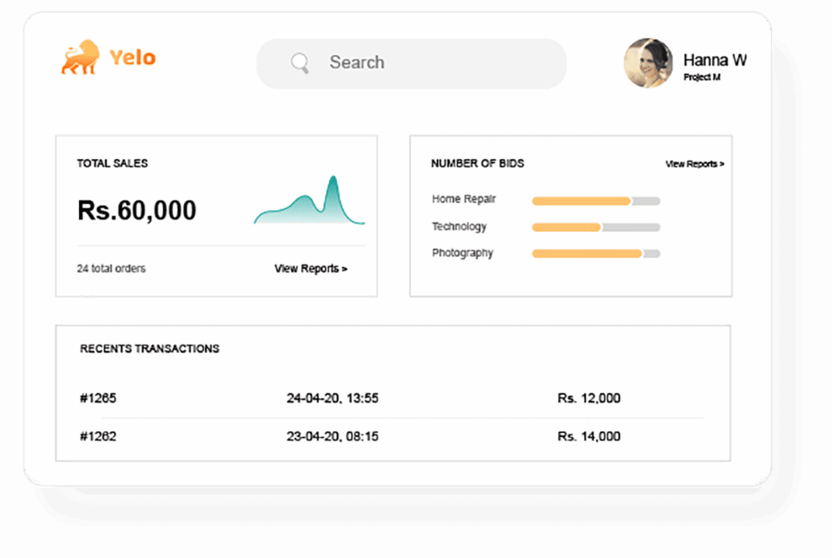Image resolution: width=832 pixels, height=558 pixels.
Task: Click the teal sales trend chart
Action: pyautogui.click(x=310, y=203)
